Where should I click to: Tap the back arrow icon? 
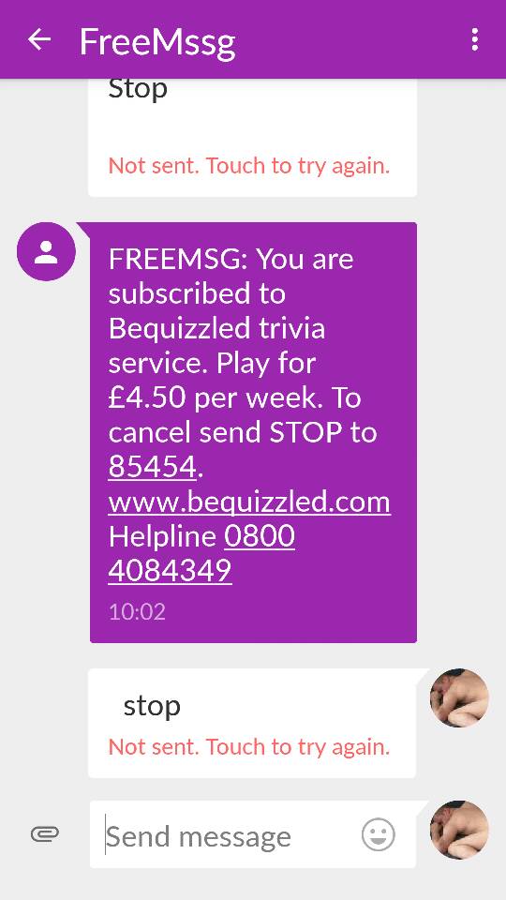pyautogui.click(x=39, y=39)
